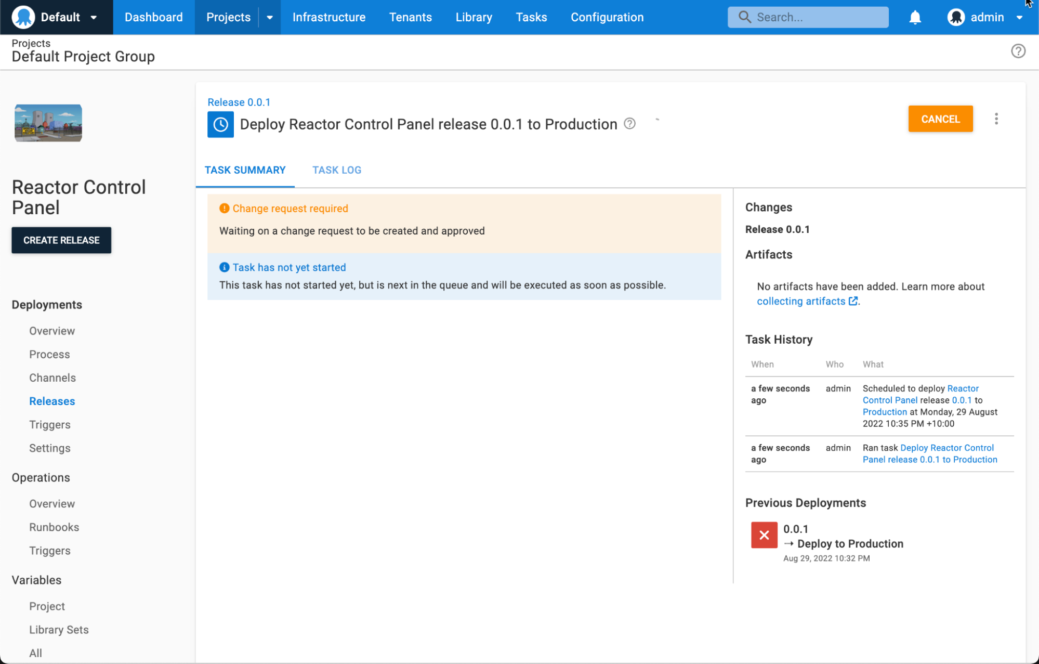Click the search magnifier icon
The height and width of the screenshot is (664, 1039).
744,17
